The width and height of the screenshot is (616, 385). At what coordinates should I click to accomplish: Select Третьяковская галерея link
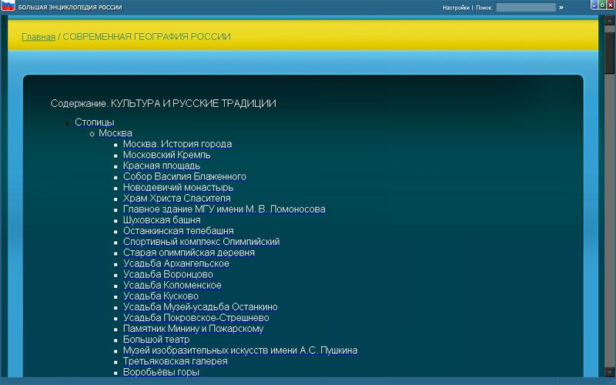175,361
